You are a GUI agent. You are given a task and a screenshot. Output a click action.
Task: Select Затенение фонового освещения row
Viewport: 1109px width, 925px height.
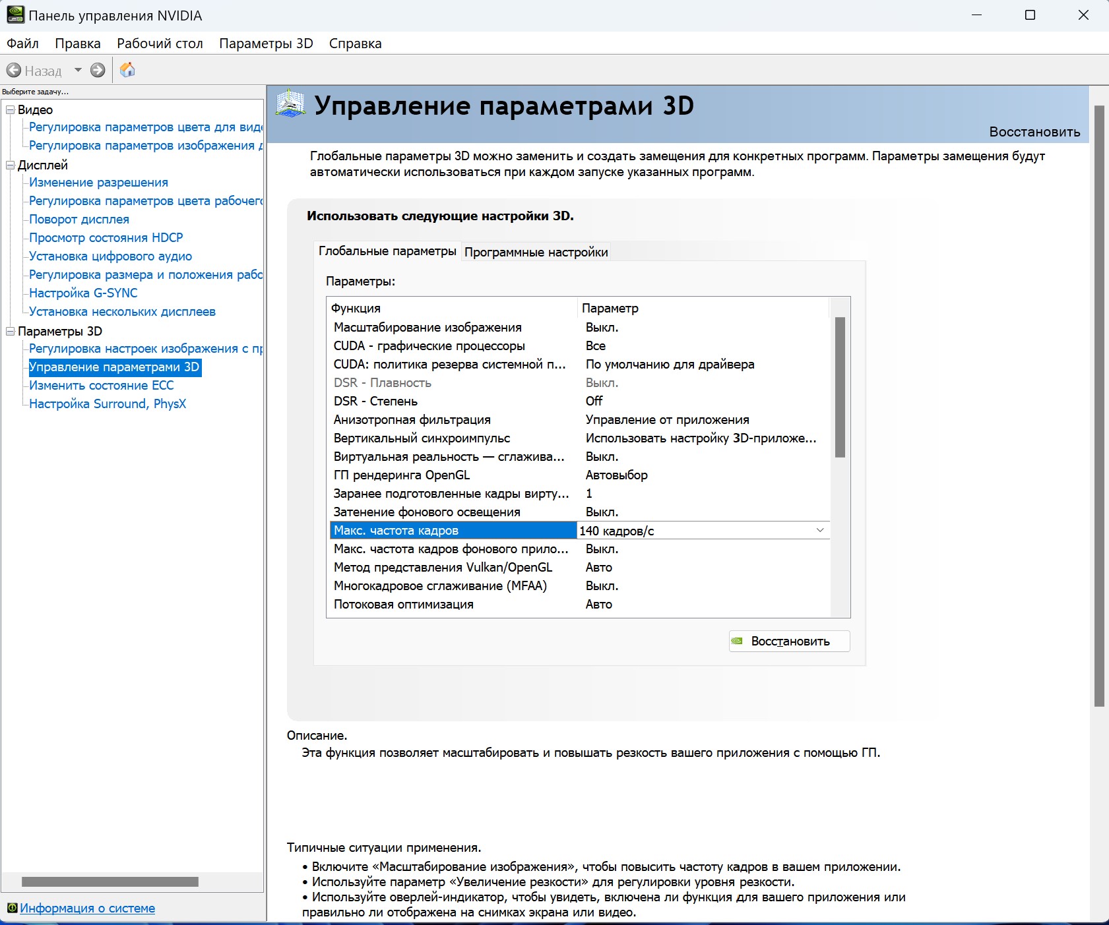click(579, 512)
